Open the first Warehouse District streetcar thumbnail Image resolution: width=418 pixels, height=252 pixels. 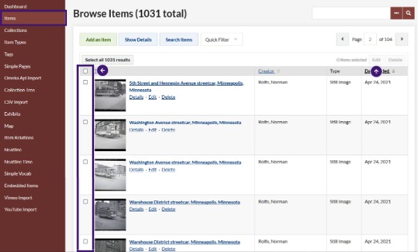click(110, 214)
